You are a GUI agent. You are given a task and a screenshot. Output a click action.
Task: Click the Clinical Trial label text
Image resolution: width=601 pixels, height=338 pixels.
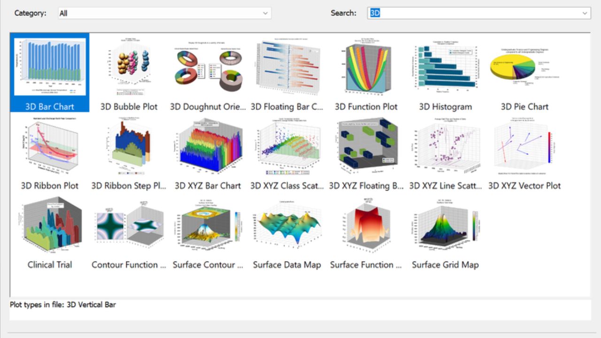50,265
